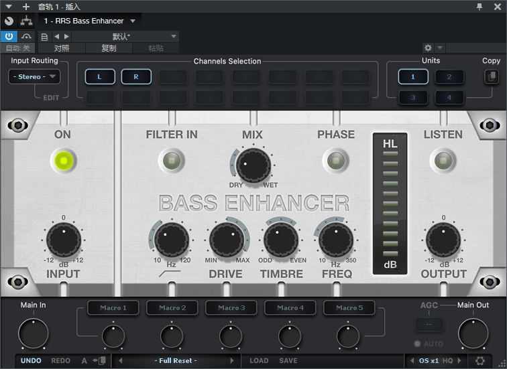This screenshot has width=507, height=369.
Task: Select previous preset beside Full Reset
Action: coord(120,360)
